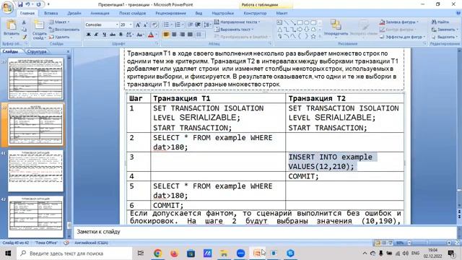
Task: Click Delete (Удалить) slide button
Action: (x=59, y=37)
